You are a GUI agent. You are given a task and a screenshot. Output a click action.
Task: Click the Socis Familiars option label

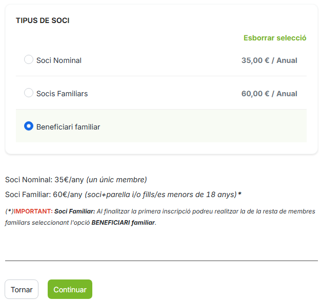[62, 94]
